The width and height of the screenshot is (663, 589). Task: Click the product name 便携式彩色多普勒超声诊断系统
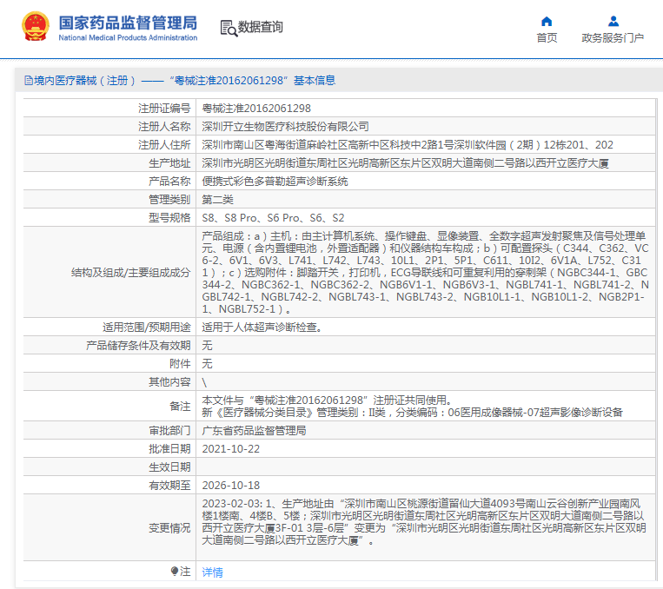[275, 182]
